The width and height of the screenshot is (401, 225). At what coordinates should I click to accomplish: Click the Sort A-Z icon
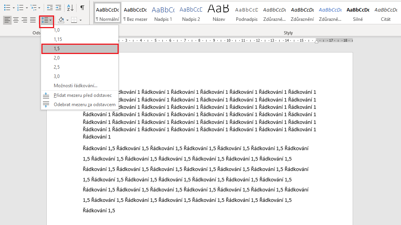tap(70, 8)
